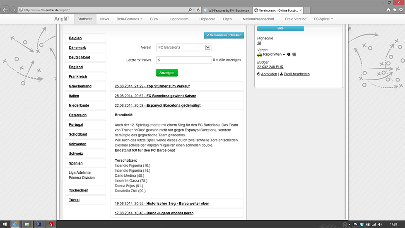Click the info icon beside Rapid Wien
The height and width of the screenshot is (228, 405).
click(x=289, y=54)
